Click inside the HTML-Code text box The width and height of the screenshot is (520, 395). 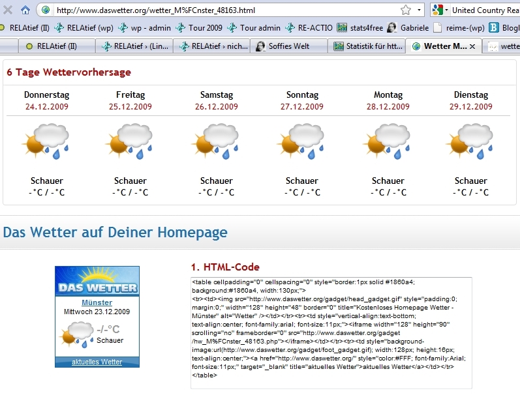331,332
